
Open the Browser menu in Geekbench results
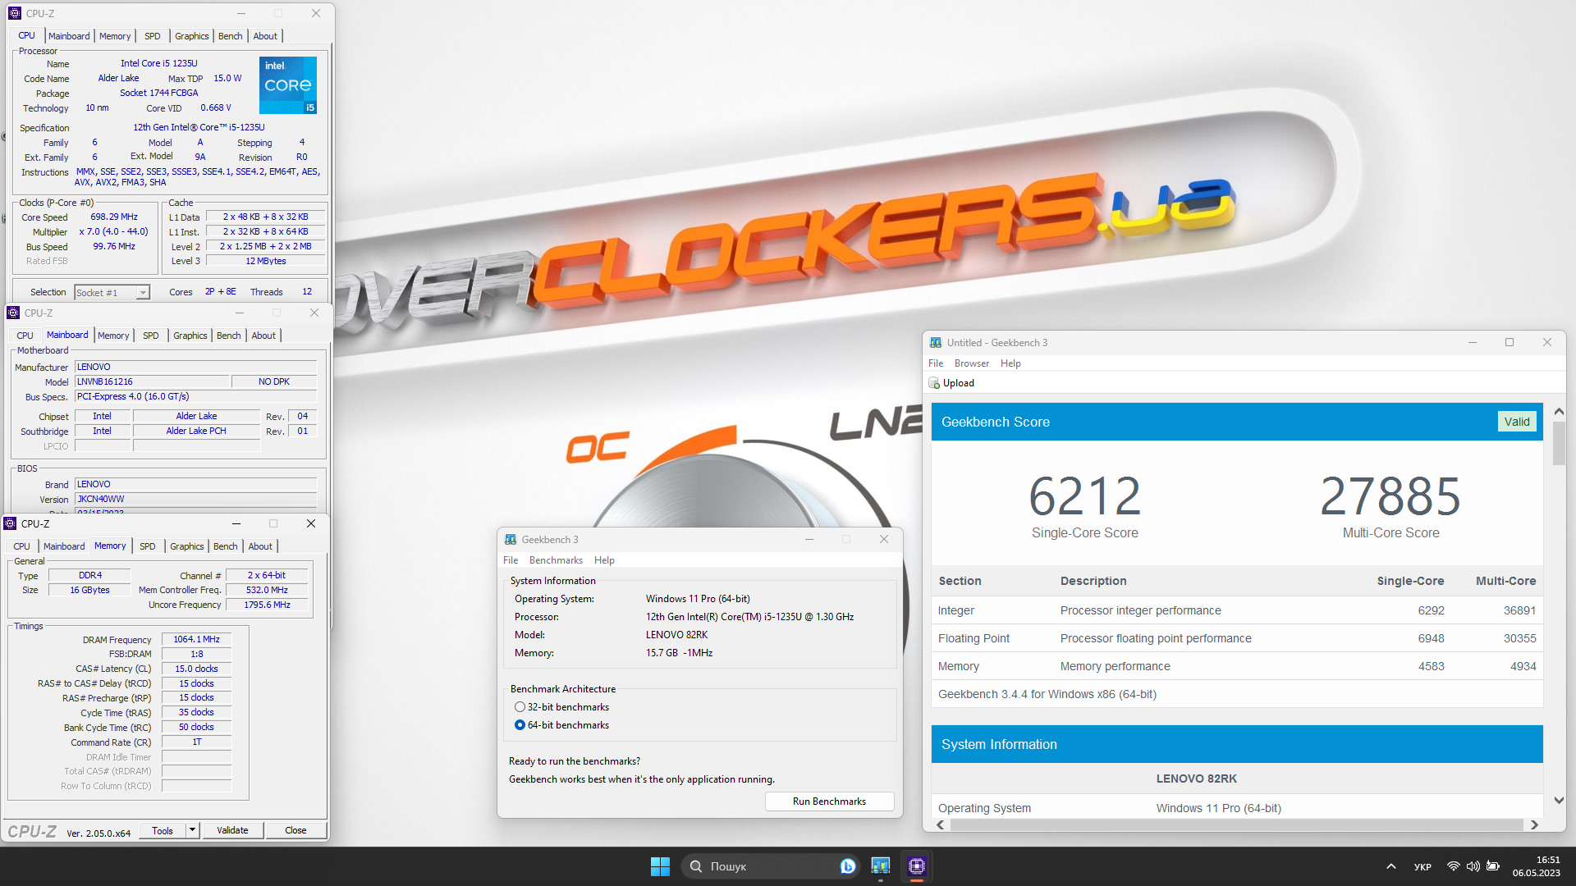click(972, 363)
